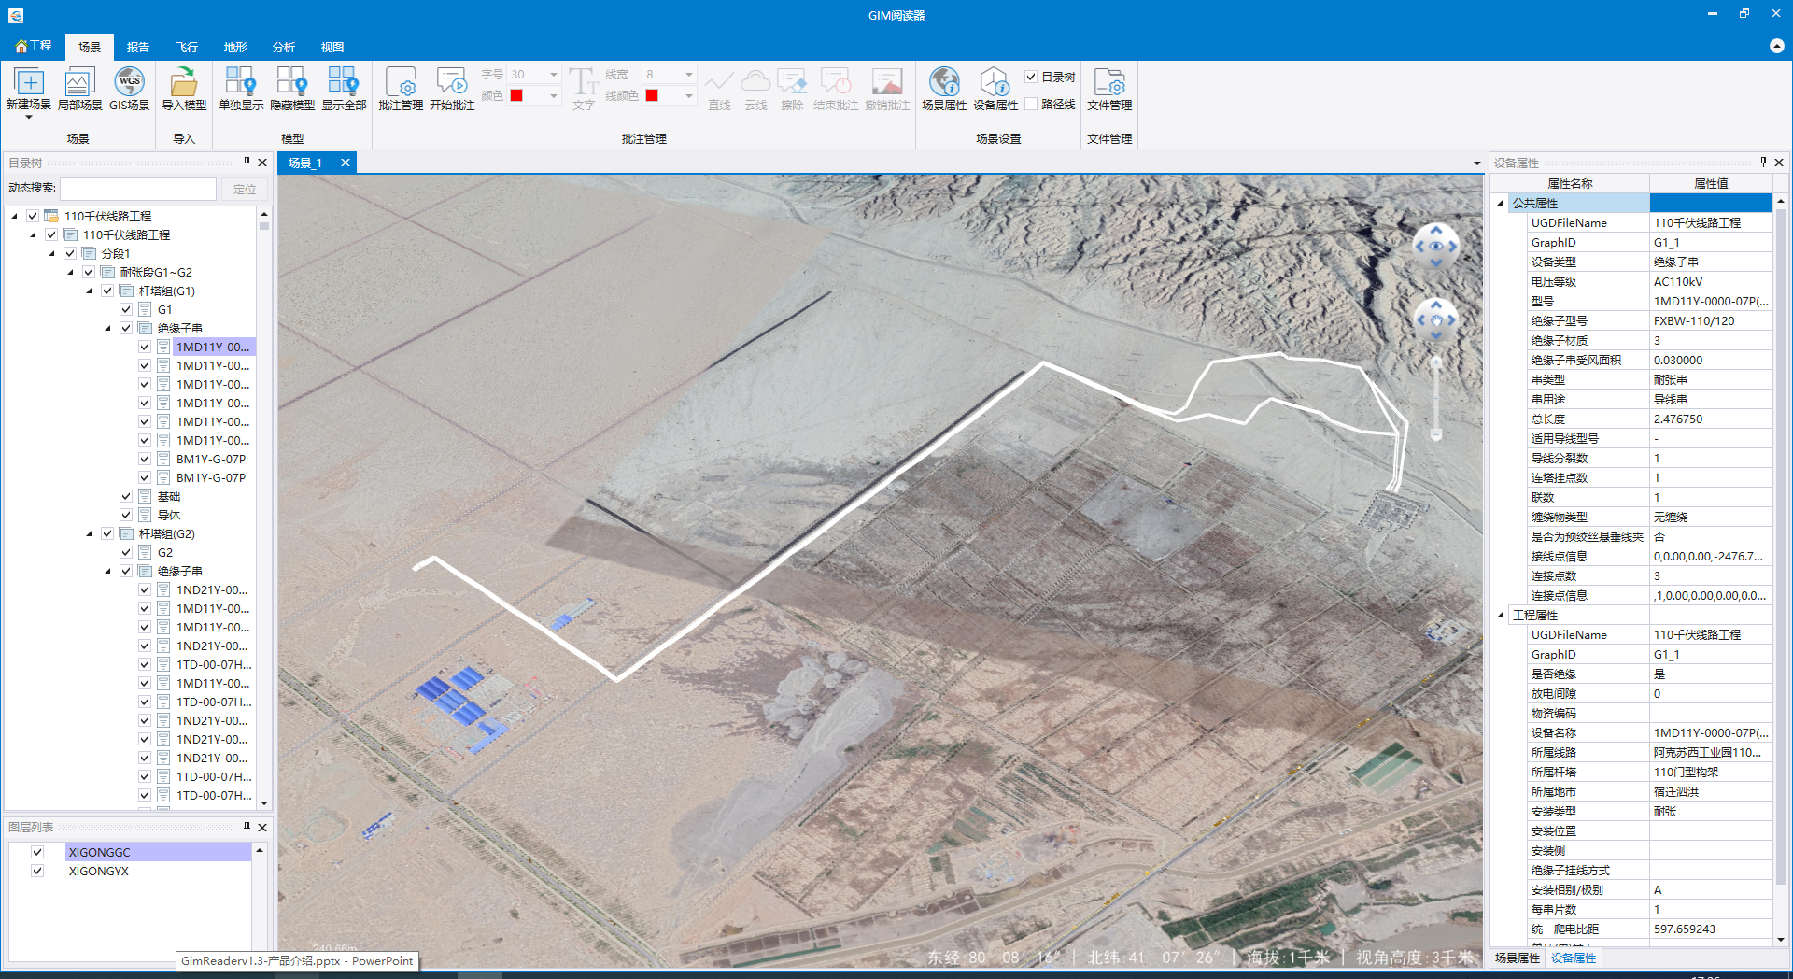Collapse the ribbon with top-right arrow
Screen dimensions: 1793x979
(1777, 46)
